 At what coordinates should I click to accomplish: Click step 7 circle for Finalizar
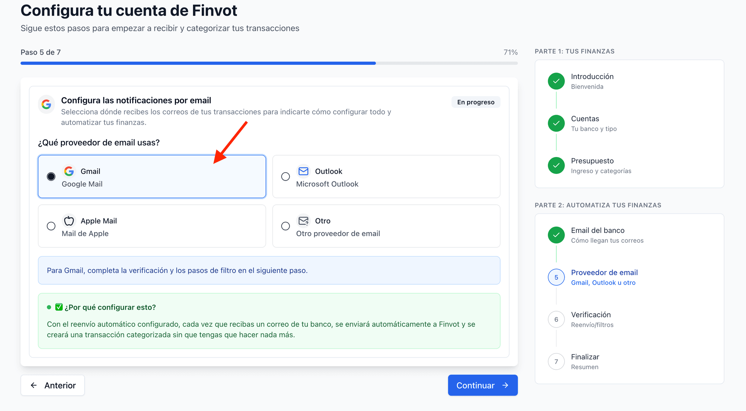pyautogui.click(x=556, y=361)
